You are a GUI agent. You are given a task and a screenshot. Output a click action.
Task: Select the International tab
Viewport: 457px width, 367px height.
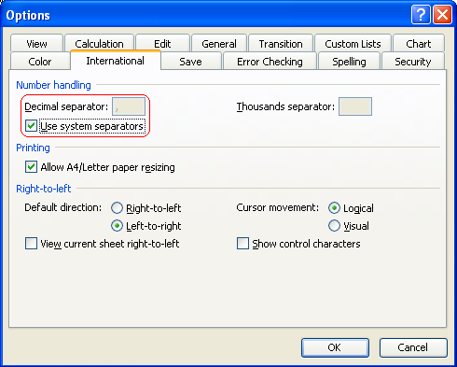116,61
